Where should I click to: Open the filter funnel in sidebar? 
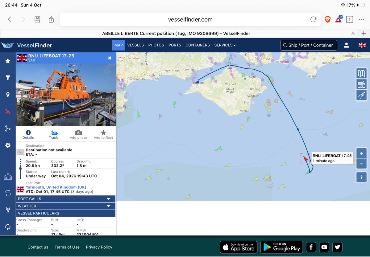coord(8,78)
